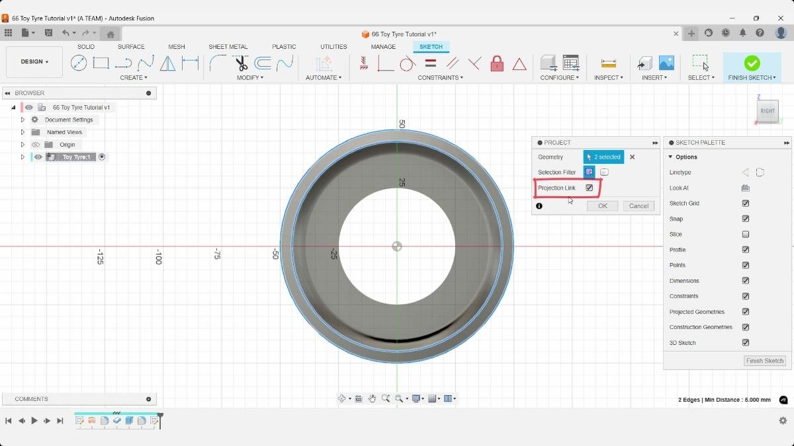Open the INSPECT dropdown menu
Image resolution: width=794 pixels, height=446 pixels.
[x=609, y=78]
